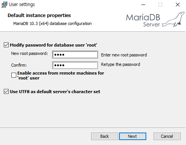Enable access from remote machines checkbox
186x145 pixels.
(x=14, y=75)
